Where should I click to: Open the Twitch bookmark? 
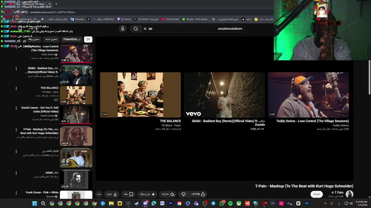pyautogui.click(x=124, y=19)
